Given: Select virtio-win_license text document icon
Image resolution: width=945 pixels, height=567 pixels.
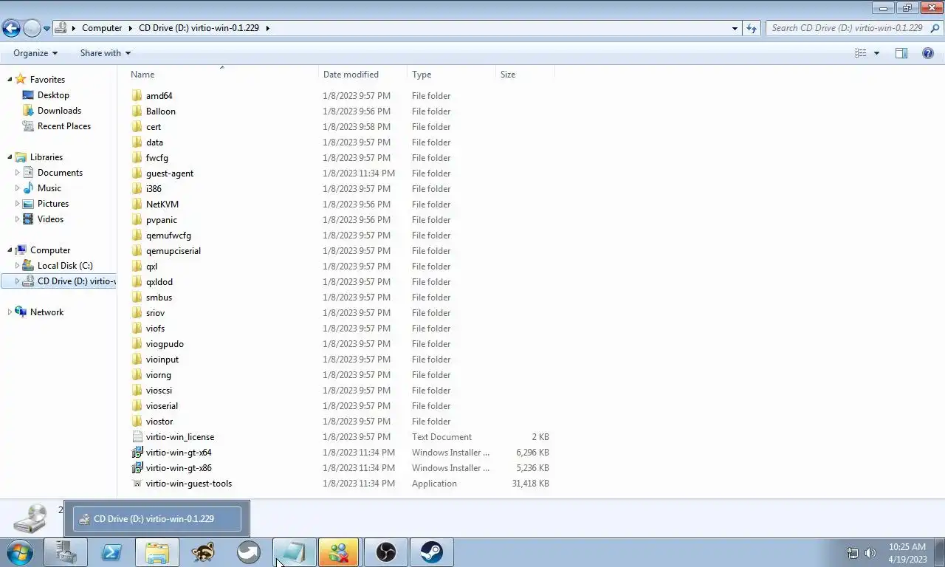Looking at the screenshot, I should 137,437.
